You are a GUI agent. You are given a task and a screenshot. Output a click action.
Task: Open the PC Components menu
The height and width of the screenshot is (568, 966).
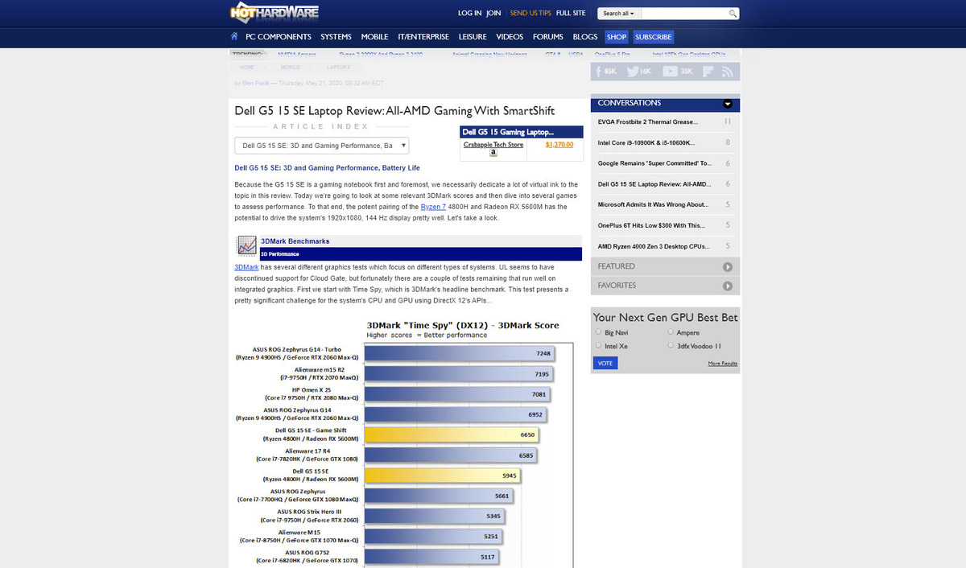[x=279, y=37]
